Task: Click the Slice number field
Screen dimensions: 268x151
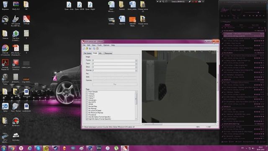Action: coord(114,67)
